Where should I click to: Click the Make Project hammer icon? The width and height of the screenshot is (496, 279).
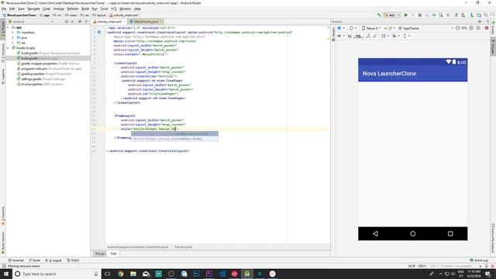tap(379, 15)
